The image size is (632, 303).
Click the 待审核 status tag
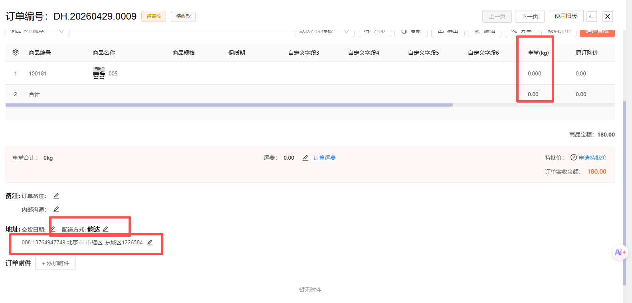coord(154,16)
